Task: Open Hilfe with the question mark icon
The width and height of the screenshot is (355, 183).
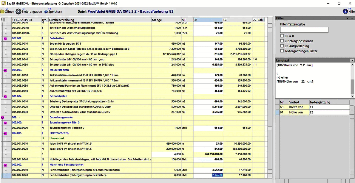Action: point(345,11)
